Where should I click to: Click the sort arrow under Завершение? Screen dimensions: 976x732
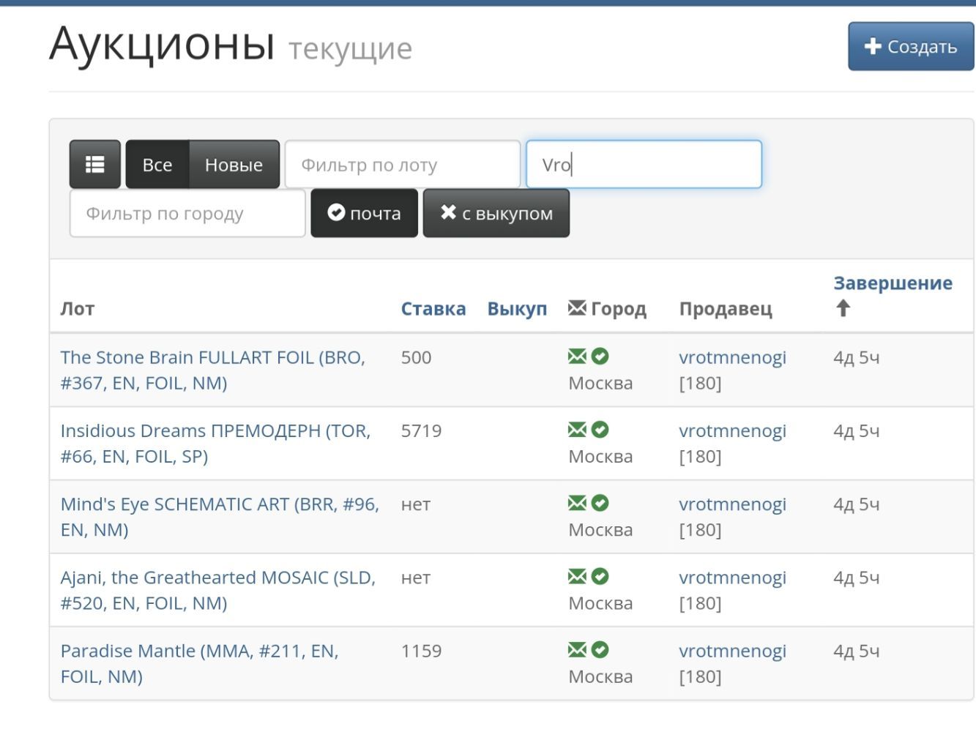[843, 308]
